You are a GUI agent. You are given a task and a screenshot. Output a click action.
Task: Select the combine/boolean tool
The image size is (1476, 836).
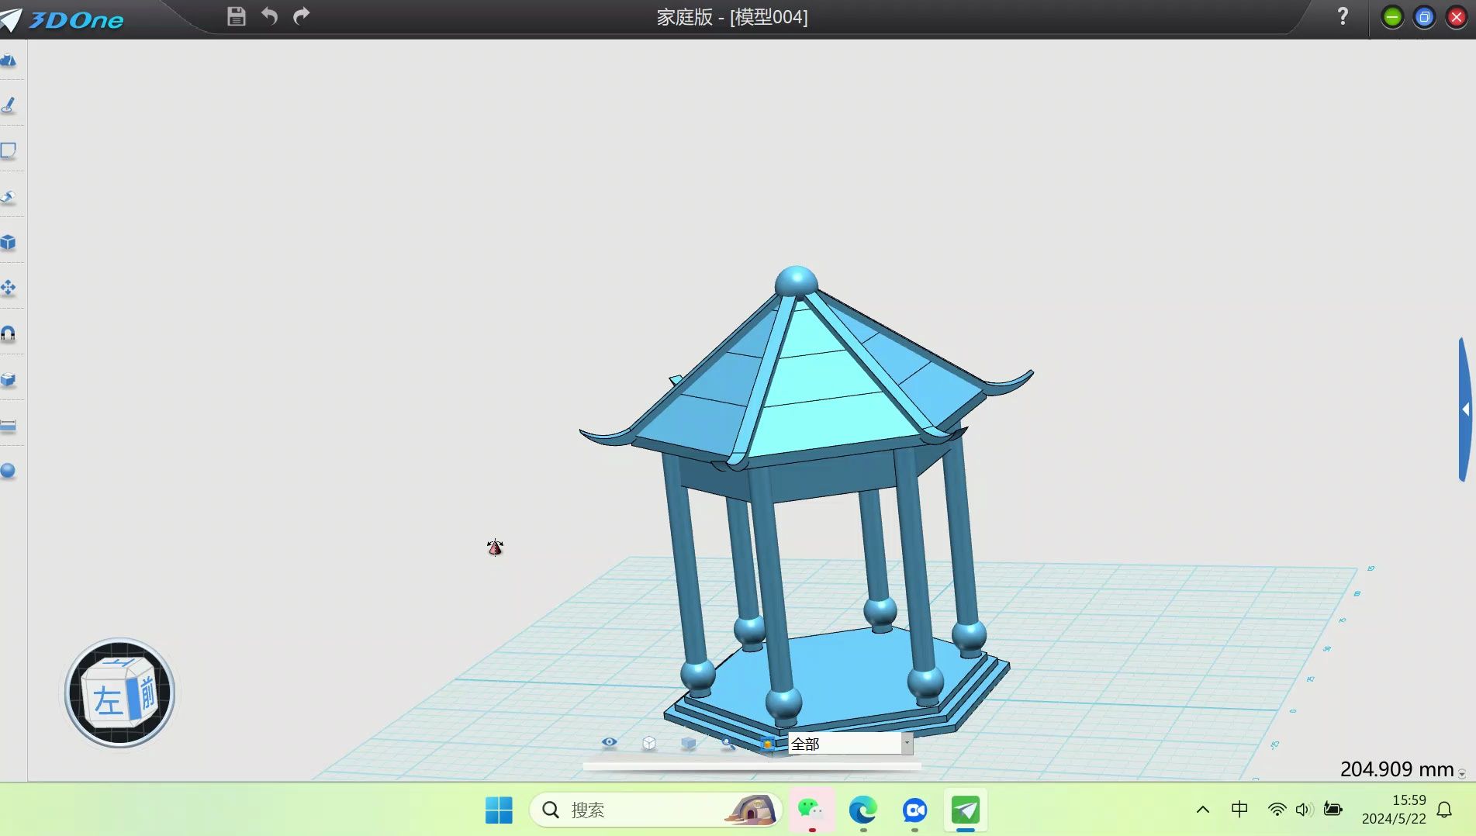coord(9,380)
